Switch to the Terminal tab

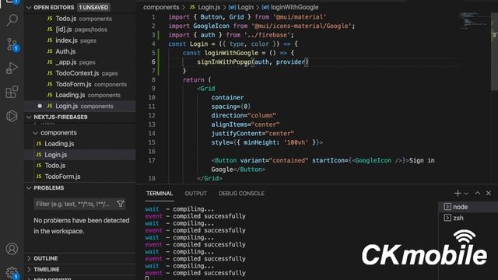(x=160, y=194)
